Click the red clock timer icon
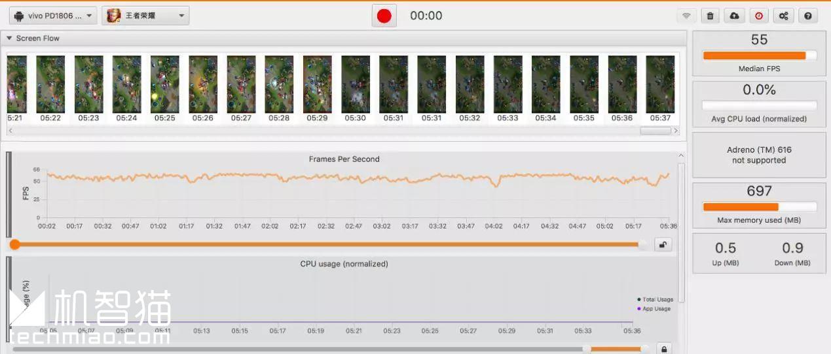Viewport: 831px width, 354px height. click(759, 16)
